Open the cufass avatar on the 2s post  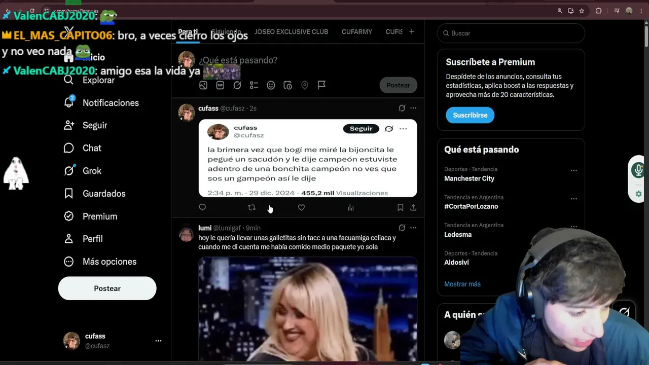click(x=187, y=113)
